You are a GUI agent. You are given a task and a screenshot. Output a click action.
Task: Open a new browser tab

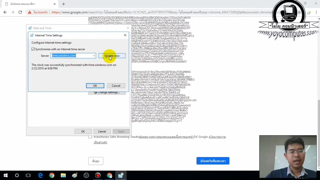point(63,4)
